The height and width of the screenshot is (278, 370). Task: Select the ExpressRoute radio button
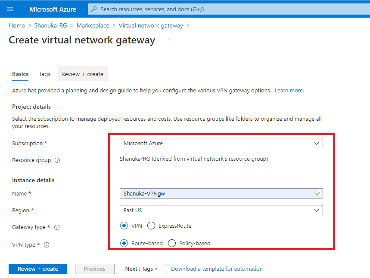[151, 226]
